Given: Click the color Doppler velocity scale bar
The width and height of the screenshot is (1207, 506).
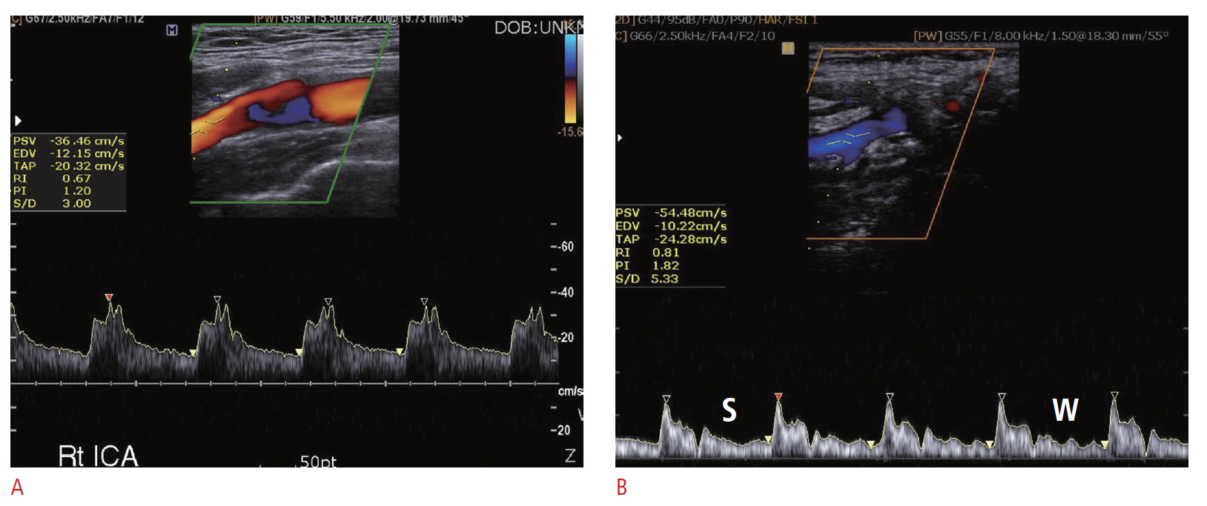Looking at the screenshot, I should click(570, 79).
